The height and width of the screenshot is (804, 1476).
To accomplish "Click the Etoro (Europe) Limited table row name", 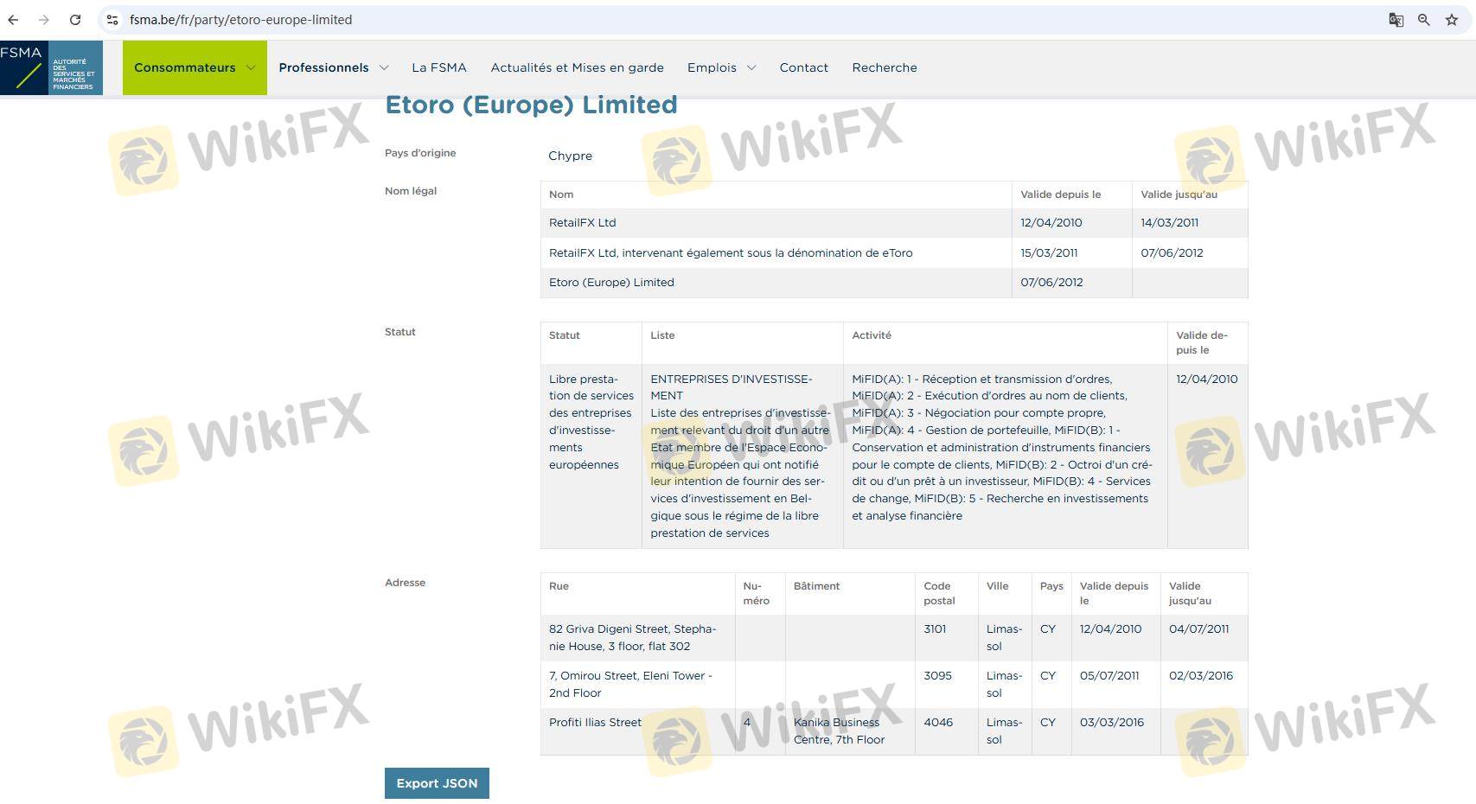I will [x=611, y=283].
